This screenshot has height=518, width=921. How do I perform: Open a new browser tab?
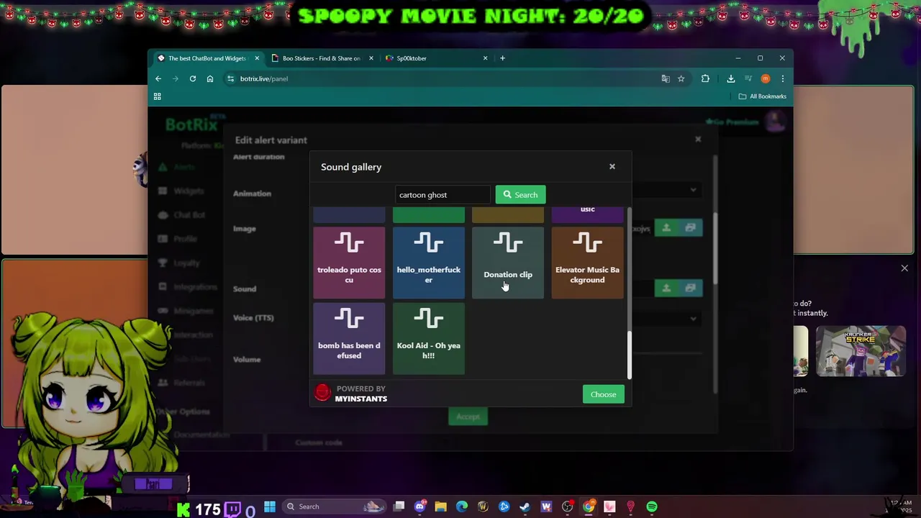[502, 58]
